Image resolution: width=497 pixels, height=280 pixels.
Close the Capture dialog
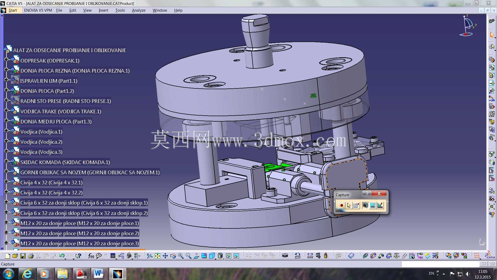(379, 193)
